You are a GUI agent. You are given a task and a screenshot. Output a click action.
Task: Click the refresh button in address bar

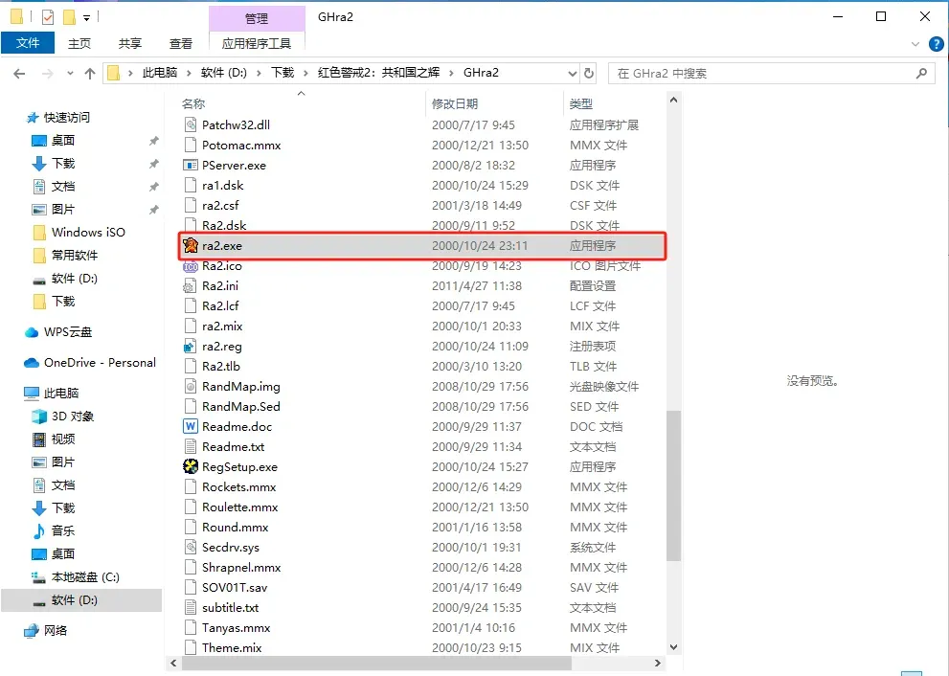588,73
